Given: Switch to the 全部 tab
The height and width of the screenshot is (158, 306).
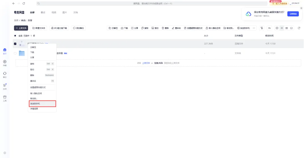Looking at the screenshot, I should coord(32,12).
